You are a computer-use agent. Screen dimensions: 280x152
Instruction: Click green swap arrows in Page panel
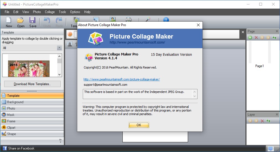click(x=274, y=37)
